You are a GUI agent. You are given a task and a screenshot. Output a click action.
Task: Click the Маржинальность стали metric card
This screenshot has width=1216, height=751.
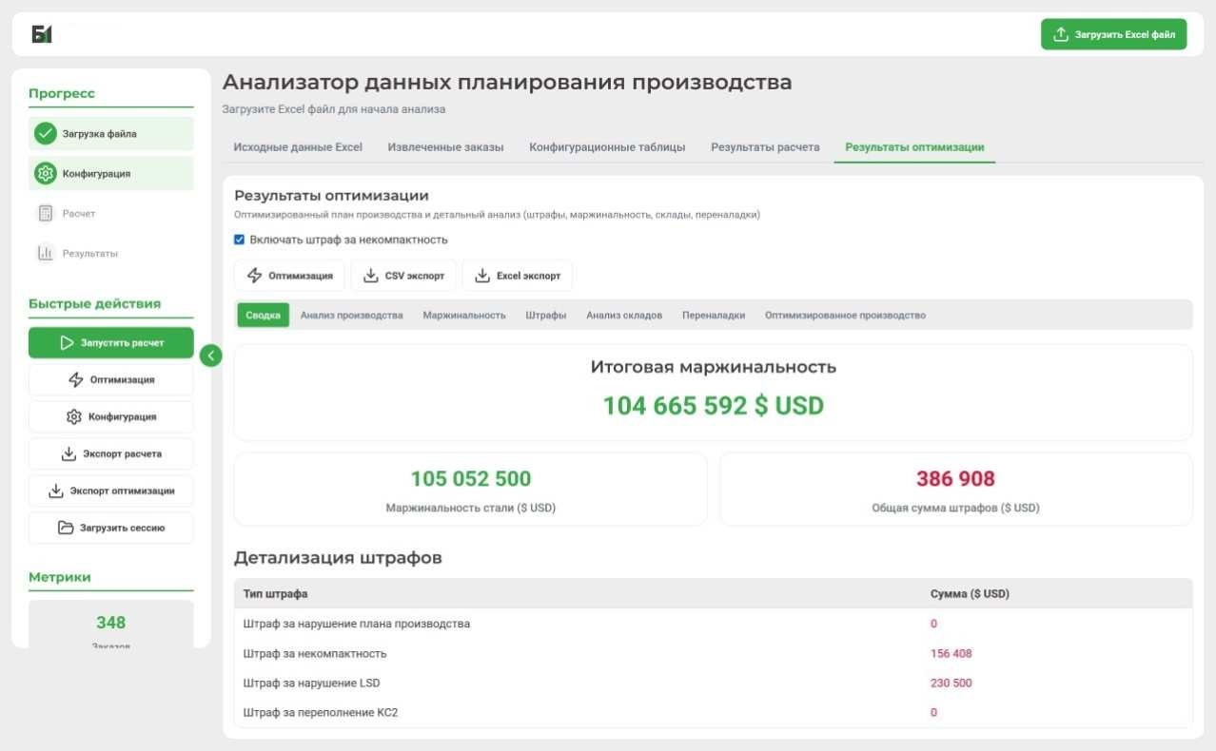(470, 487)
